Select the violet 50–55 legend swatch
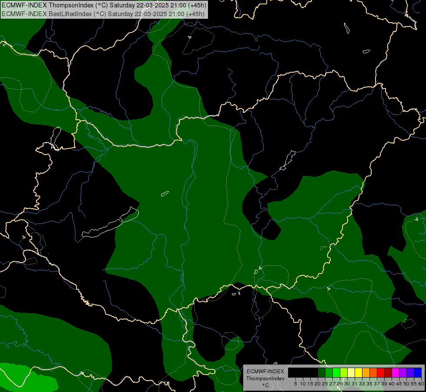The image size is (426, 392). click(410, 372)
